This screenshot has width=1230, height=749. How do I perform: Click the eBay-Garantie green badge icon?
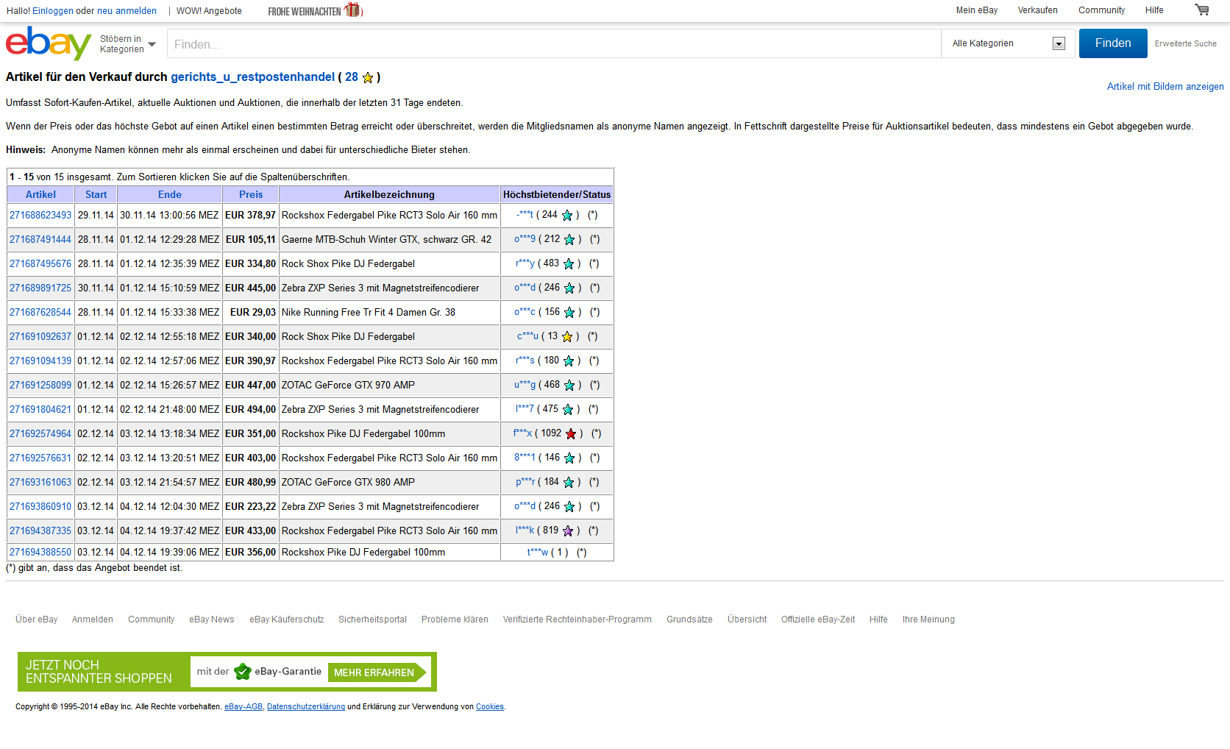(243, 671)
